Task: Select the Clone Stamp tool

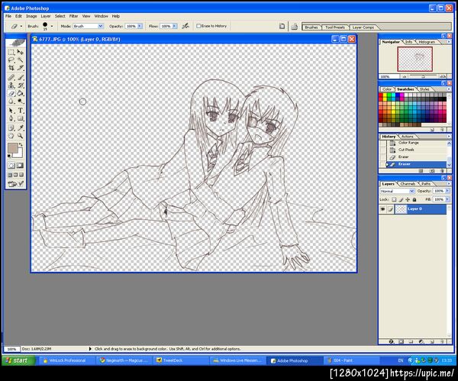Action: (x=11, y=86)
